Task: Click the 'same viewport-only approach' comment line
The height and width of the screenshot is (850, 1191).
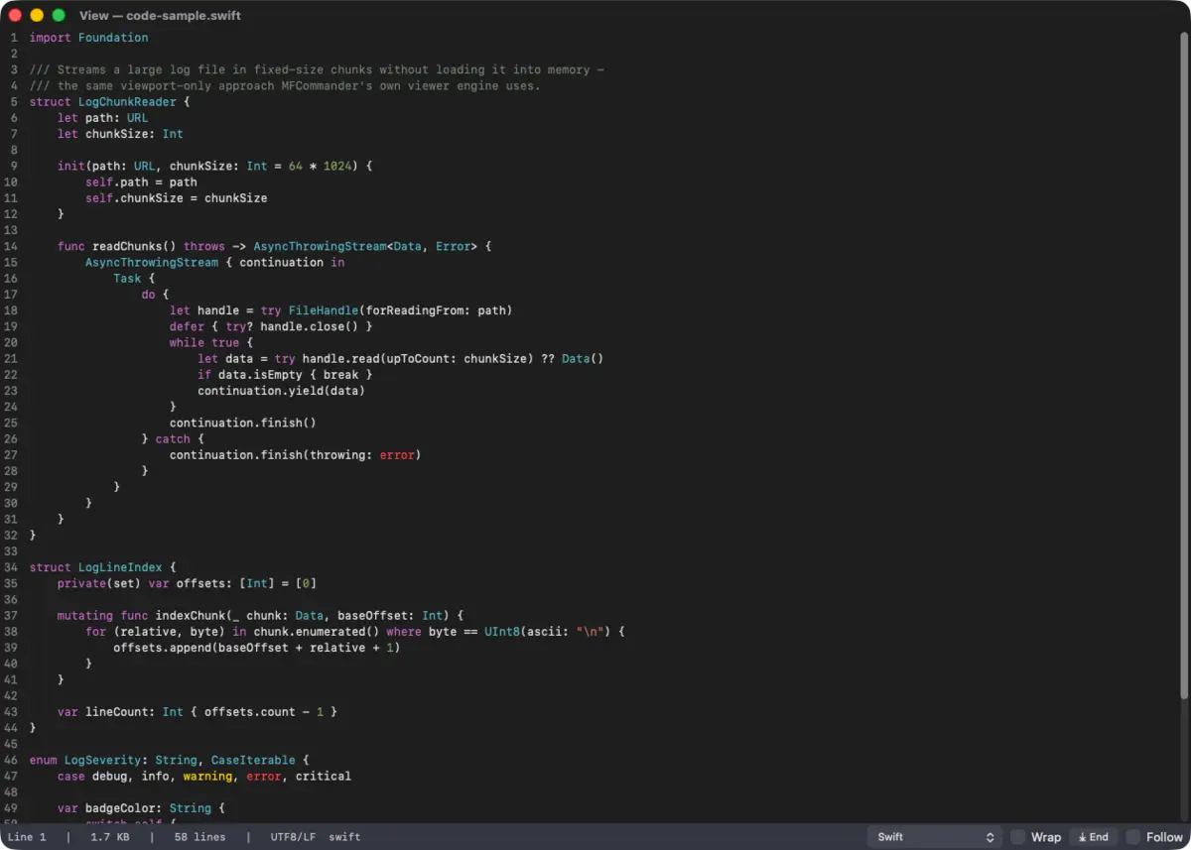Action: click(x=285, y=85)
